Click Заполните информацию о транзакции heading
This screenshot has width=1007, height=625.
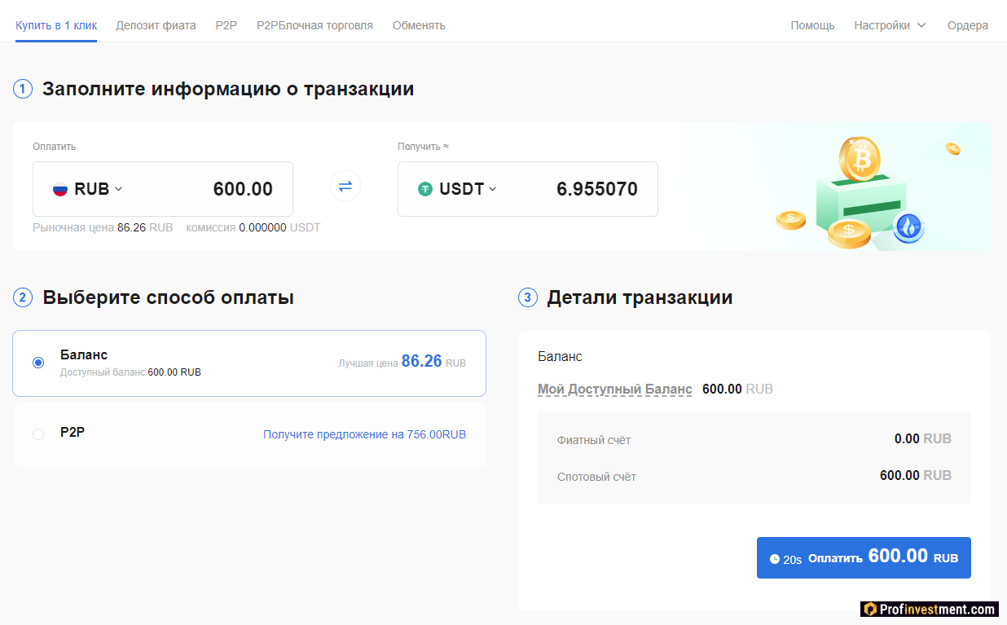[x=228, y=89]
